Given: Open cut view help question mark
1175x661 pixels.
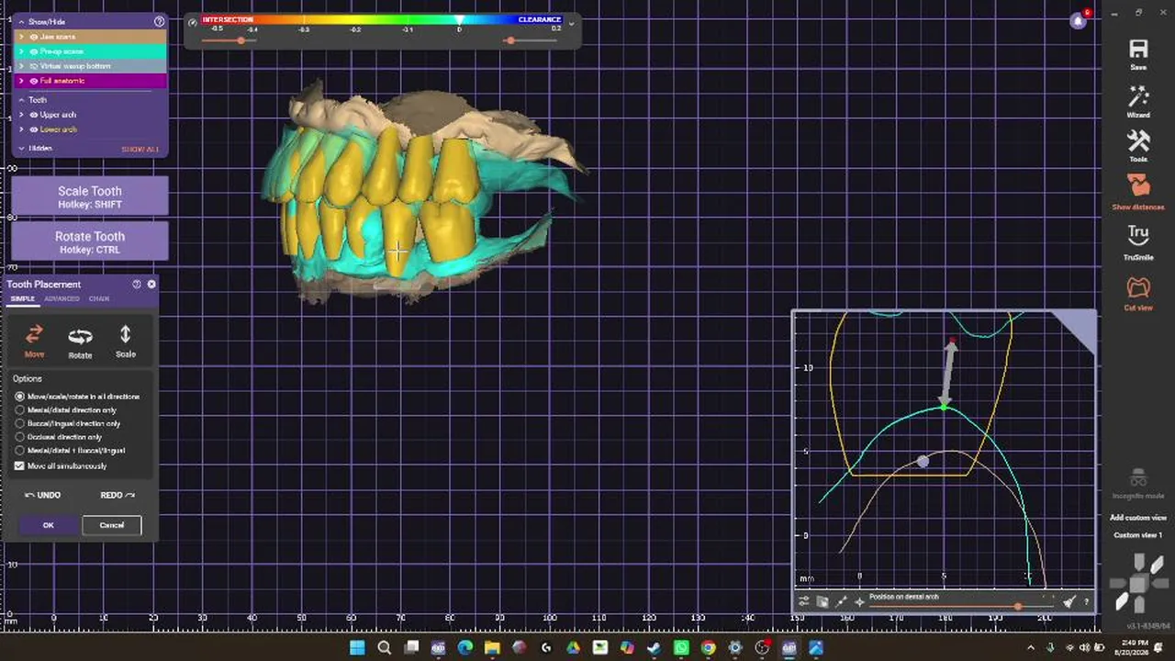Looking at the screenshot, I should click(1087, 602).
